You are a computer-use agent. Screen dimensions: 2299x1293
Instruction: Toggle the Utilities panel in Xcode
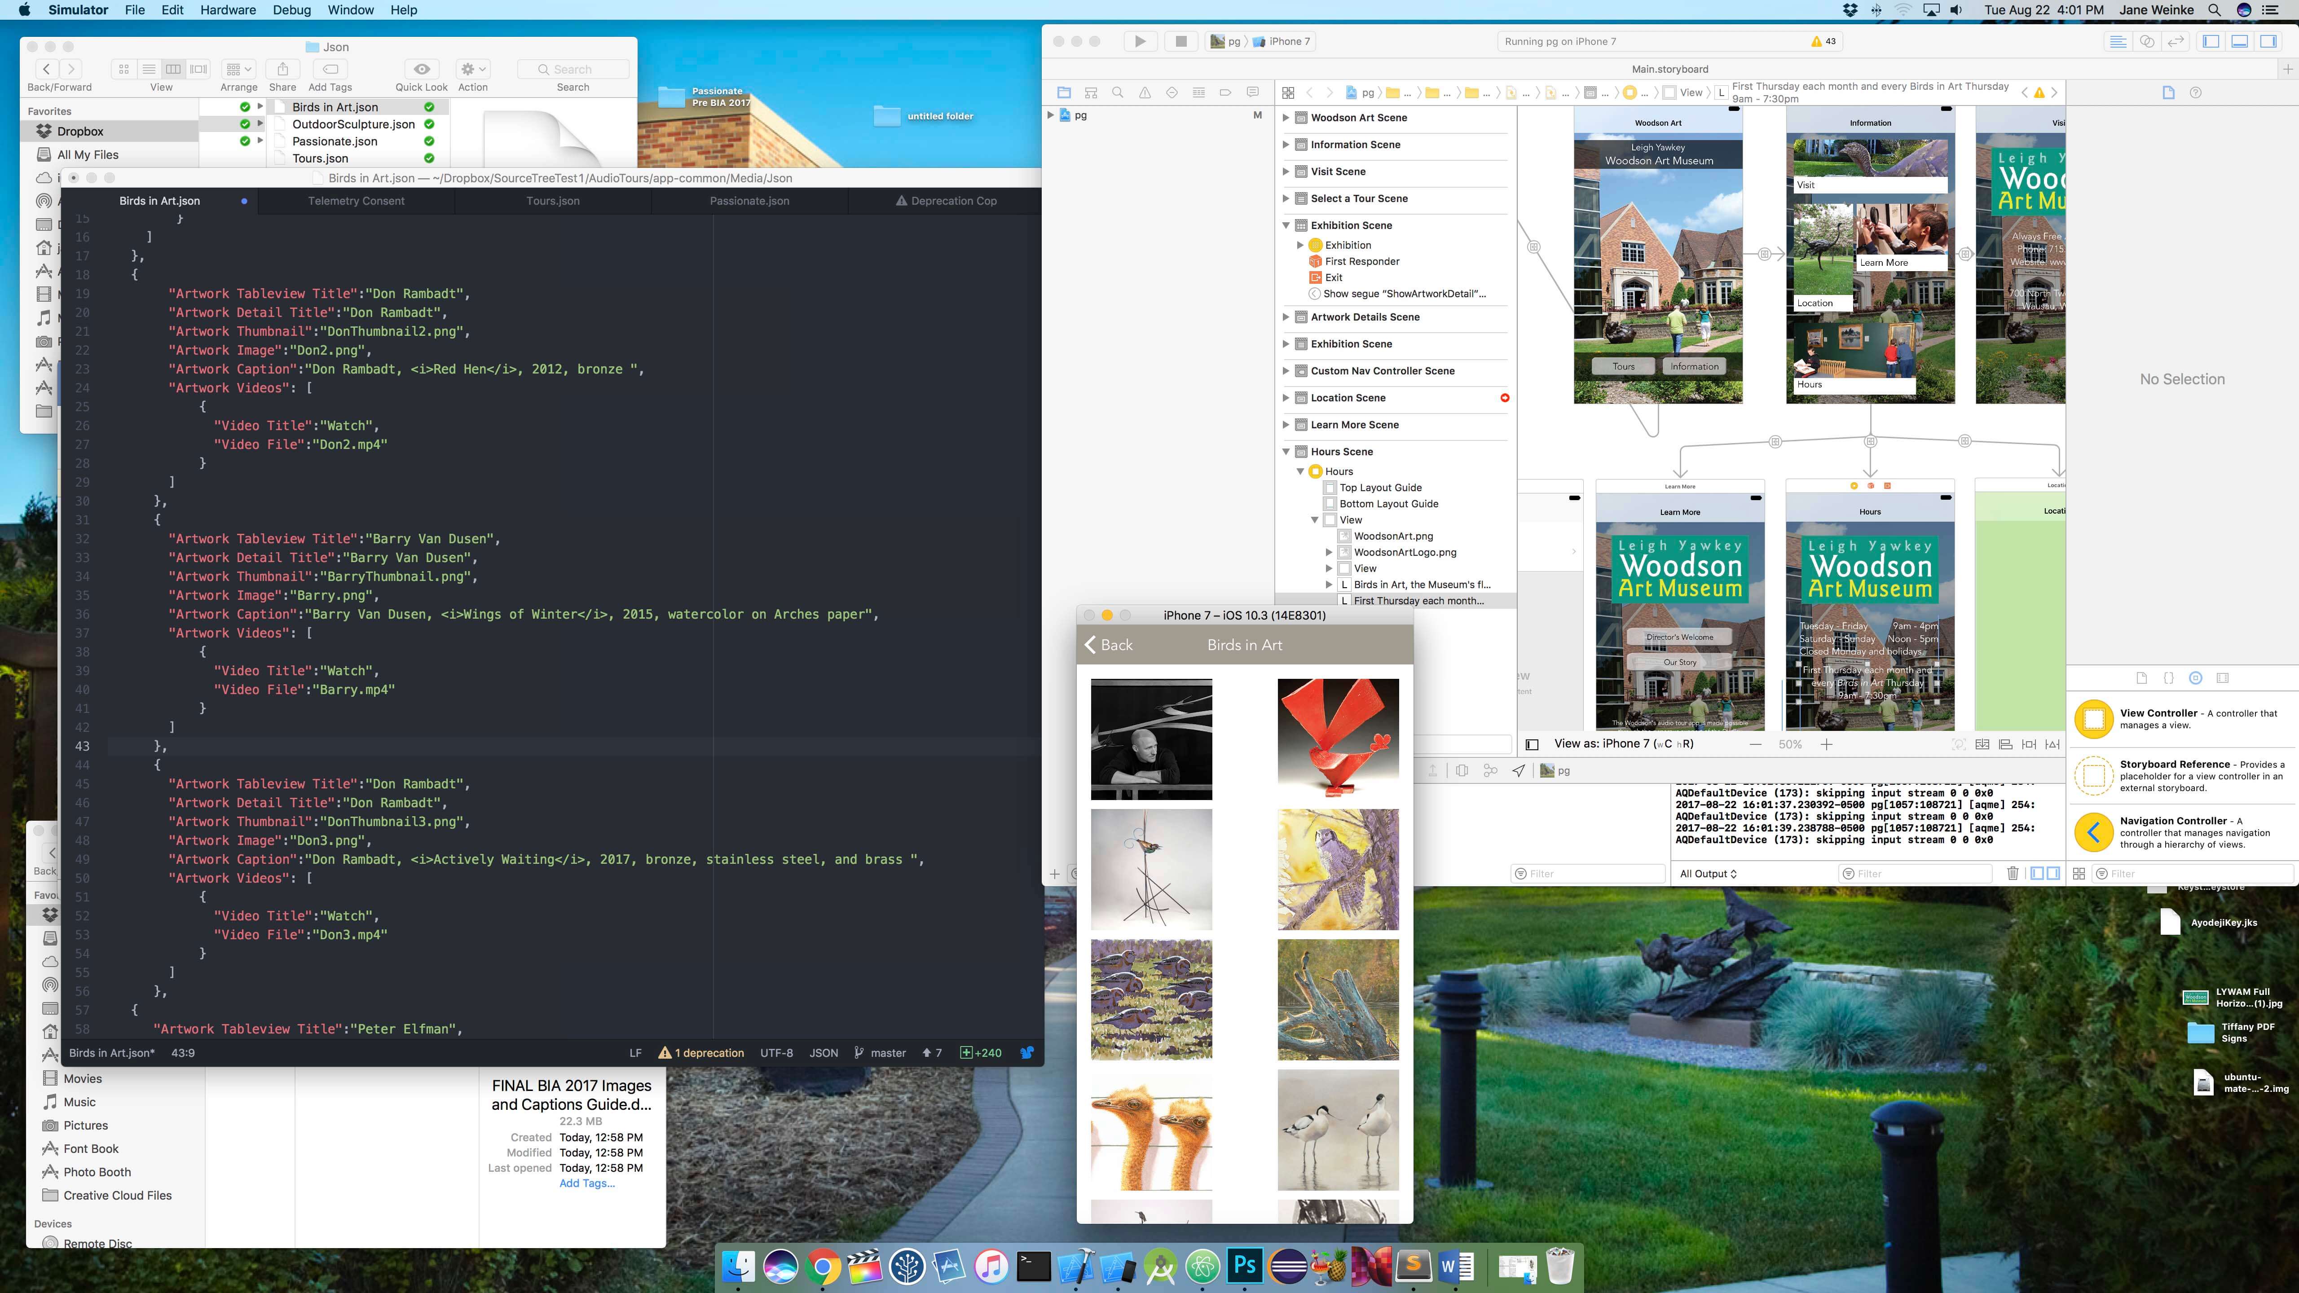click(2268, 41)
